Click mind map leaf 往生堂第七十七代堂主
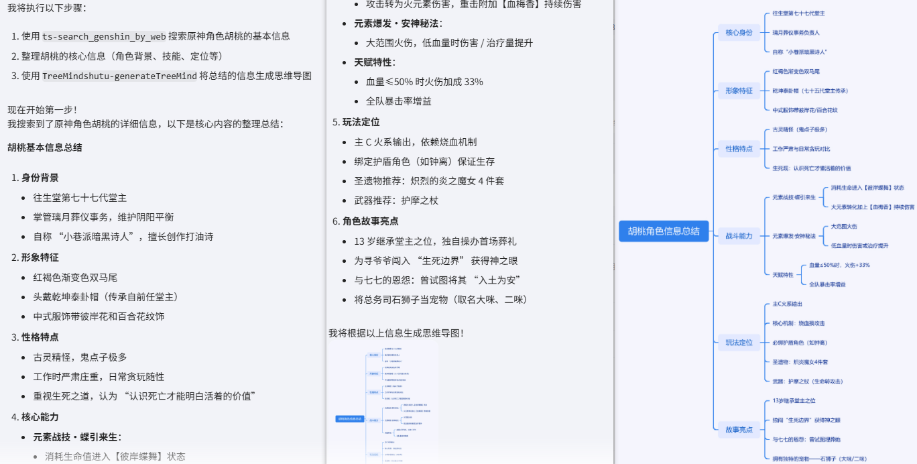 click(798, 13)
